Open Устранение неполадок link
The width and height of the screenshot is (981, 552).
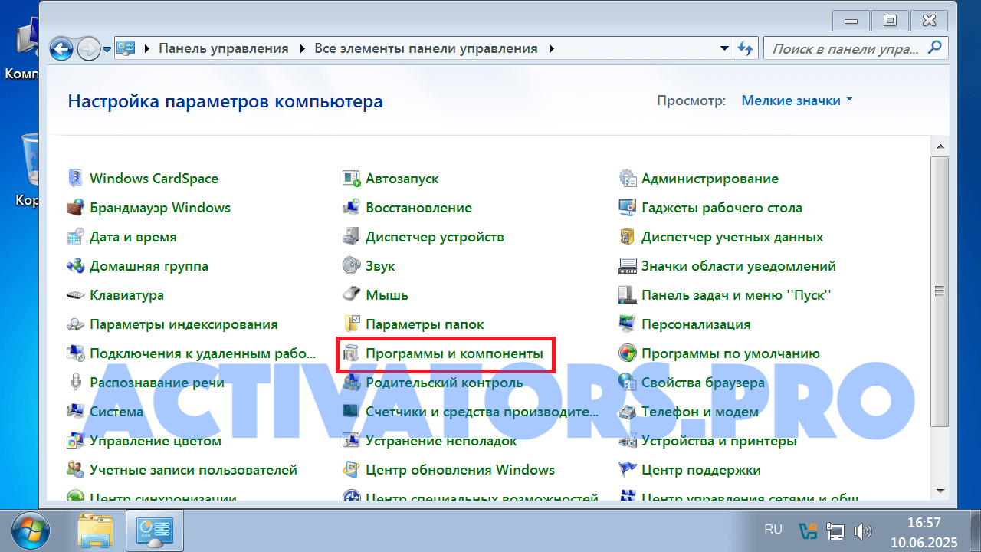(x=441, y=441)
